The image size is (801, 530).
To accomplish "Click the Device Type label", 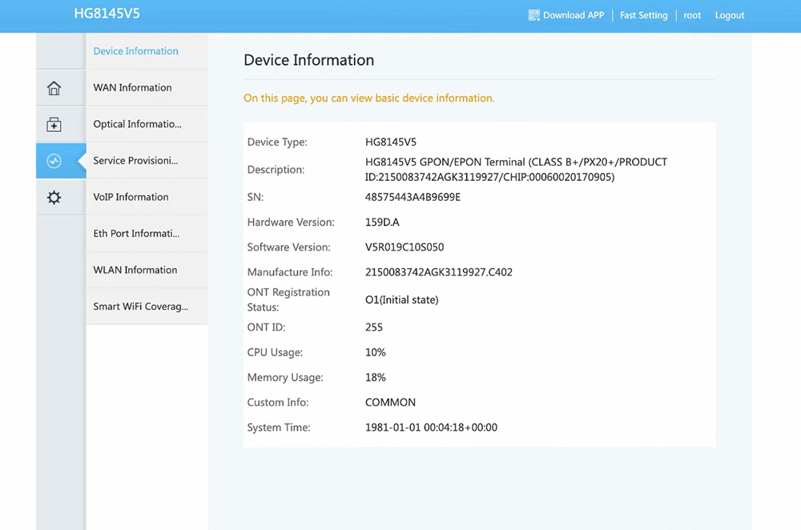I will click(277, 142).
